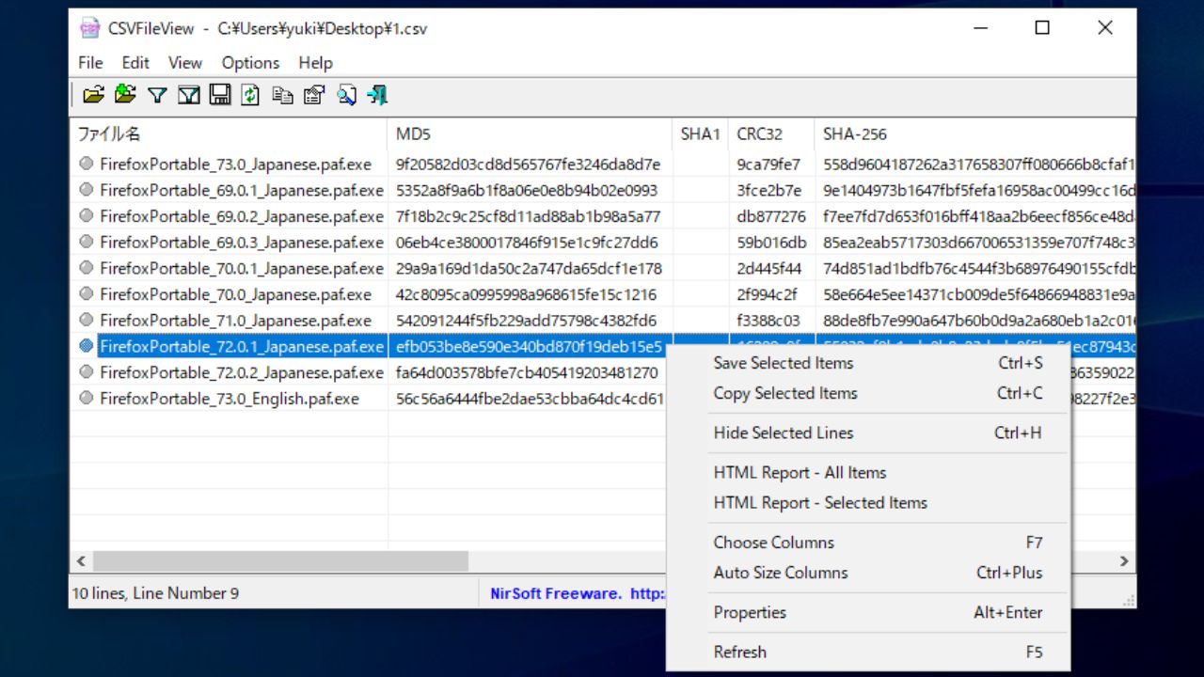The height and width of the screenshot is (677, 1204).
Task: Click MD5 value 42c8095ca0995998a968615fe15c1216
Action: tap(526, 294)
